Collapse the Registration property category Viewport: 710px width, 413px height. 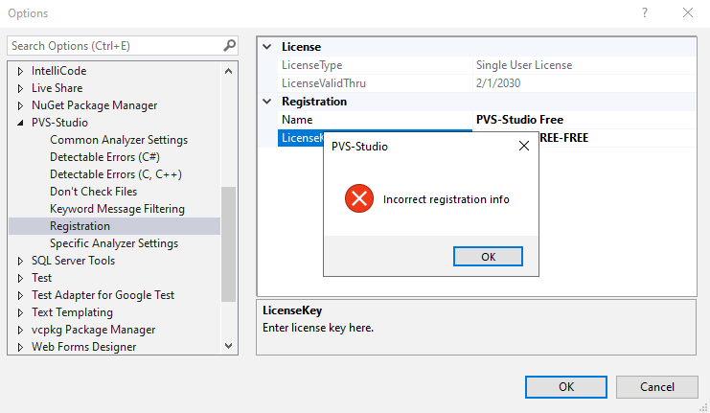click(x=267, y=102)
